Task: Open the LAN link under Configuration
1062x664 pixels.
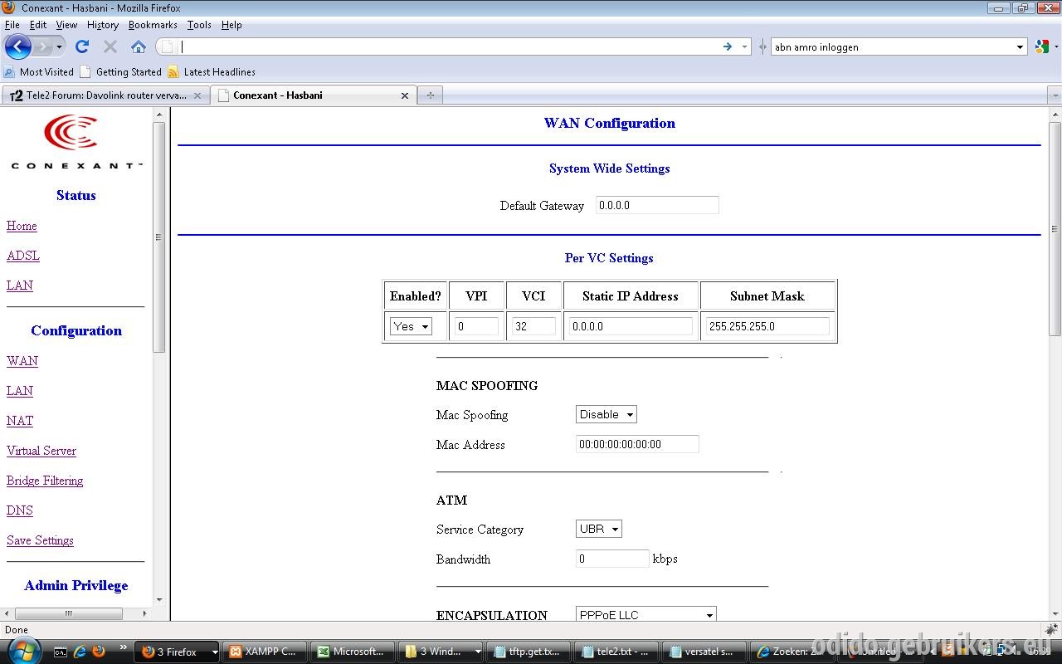Action: 20,391
